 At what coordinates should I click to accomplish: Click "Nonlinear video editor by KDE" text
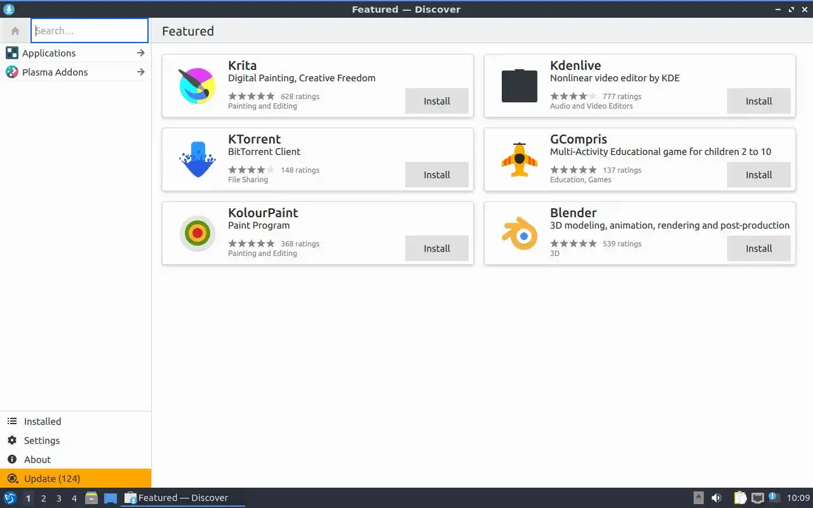coord(615,78)
